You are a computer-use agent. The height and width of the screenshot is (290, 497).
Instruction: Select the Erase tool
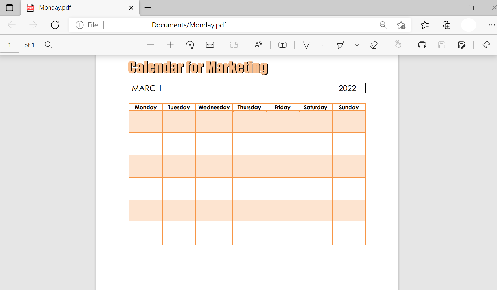[373, 45]
